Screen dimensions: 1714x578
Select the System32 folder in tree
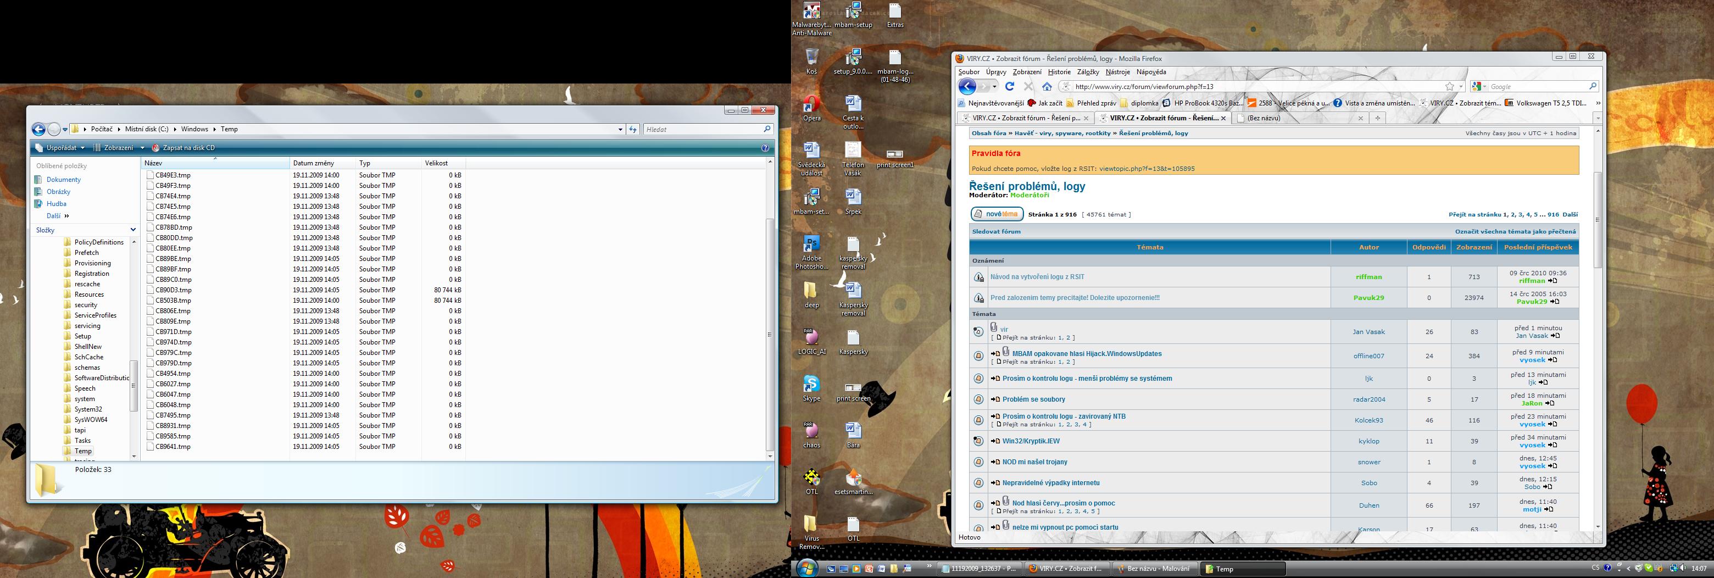point(88,409)
